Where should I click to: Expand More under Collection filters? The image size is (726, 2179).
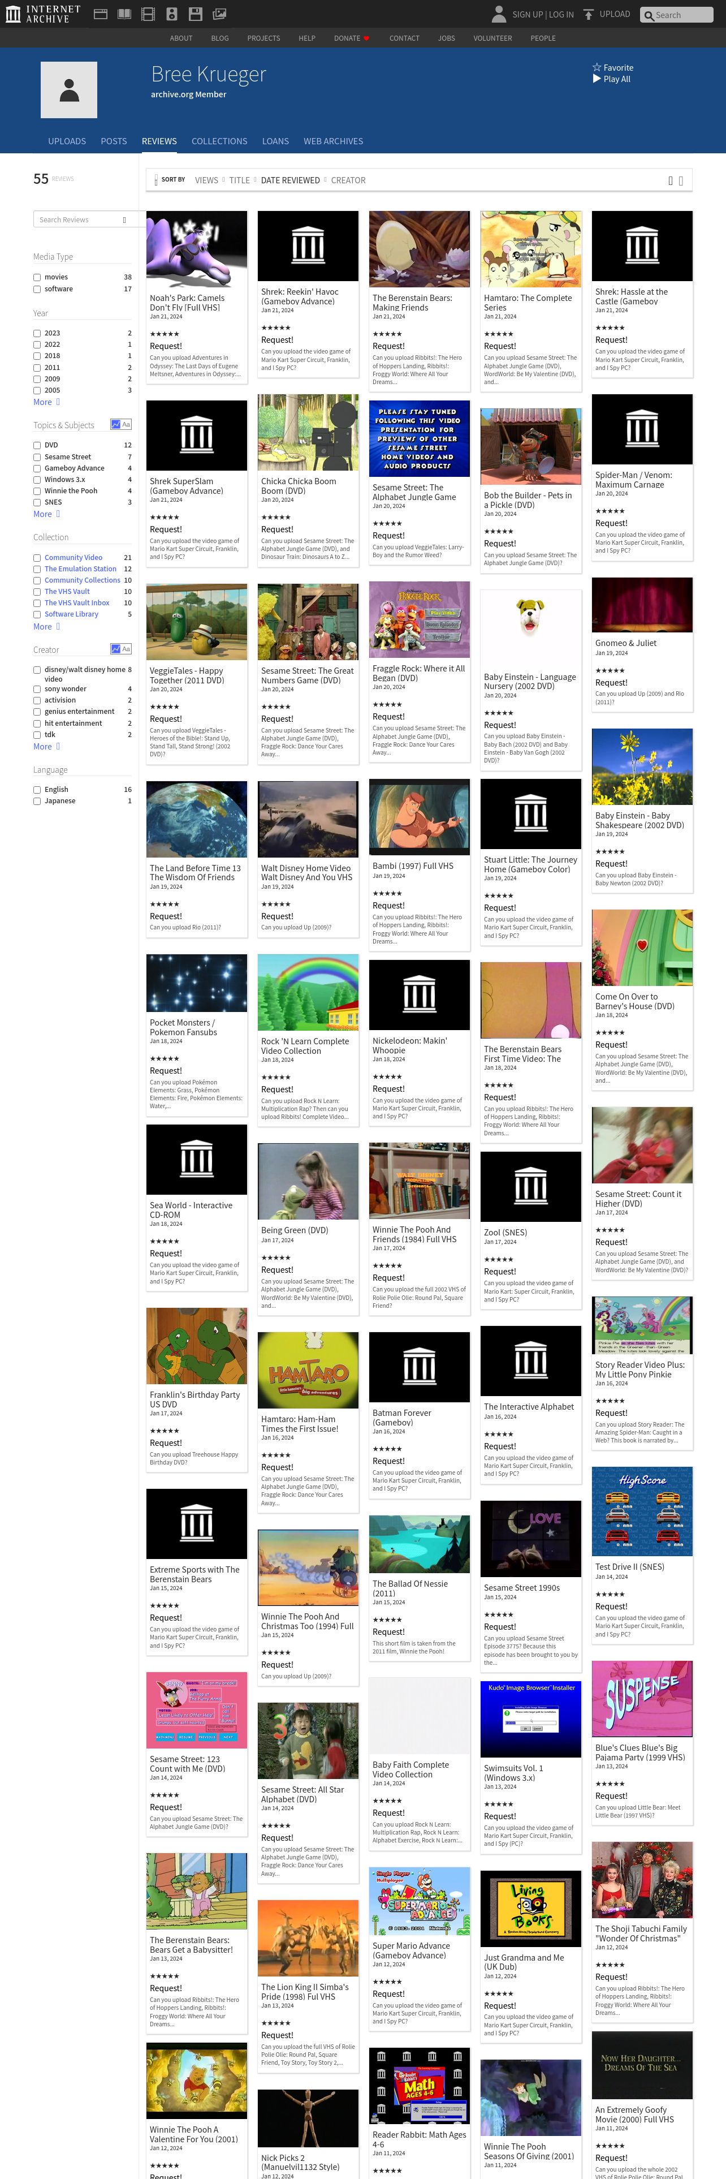(46, 627)
